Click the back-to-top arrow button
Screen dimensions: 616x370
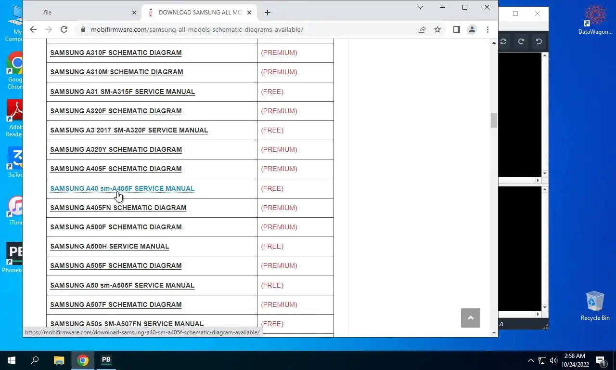point(471,318)
